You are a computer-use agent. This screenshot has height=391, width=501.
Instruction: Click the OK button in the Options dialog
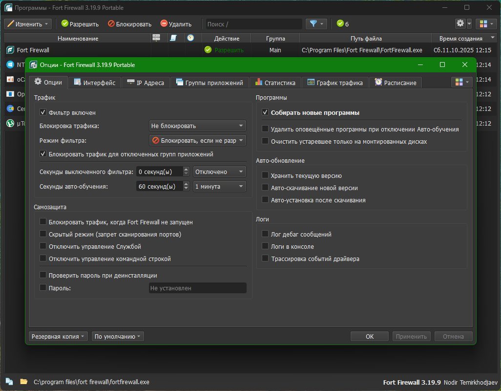point(370,336)
